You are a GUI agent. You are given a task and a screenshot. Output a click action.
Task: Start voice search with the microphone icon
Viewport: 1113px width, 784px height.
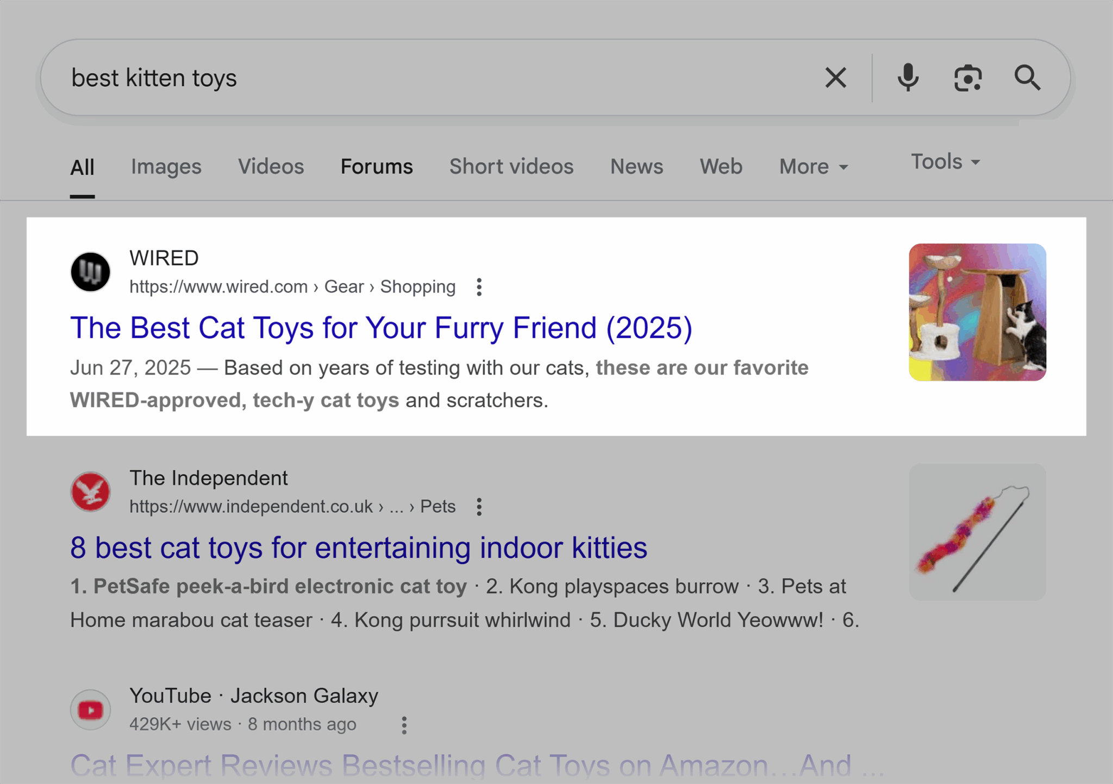pos(908,78)
